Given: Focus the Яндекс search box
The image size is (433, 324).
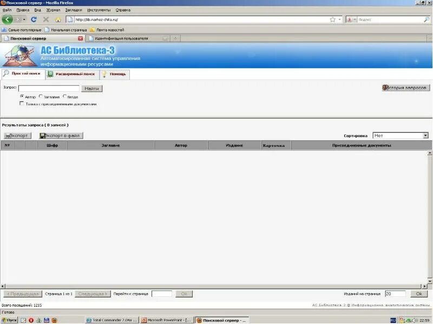Looking at the screenshot, I should (x=389, y=19).
